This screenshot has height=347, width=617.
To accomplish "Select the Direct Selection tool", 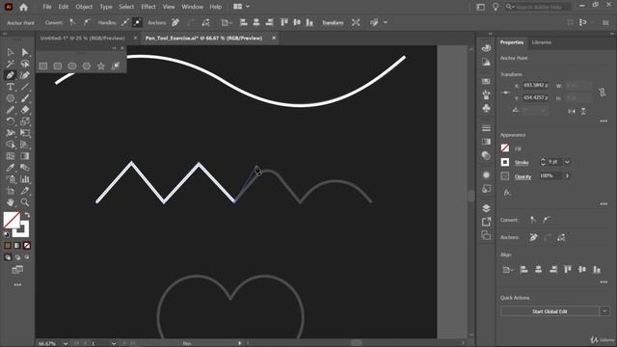I will click(25, 52).
